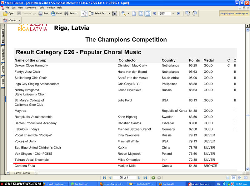Open a PDF file with the Open button
This screenshot has width=250, height=186.
point(9,13)
